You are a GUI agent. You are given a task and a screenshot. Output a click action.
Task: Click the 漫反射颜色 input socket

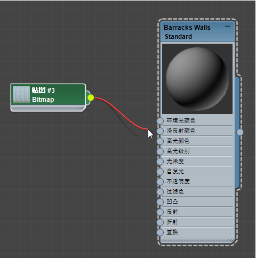[x=160, y=131]
